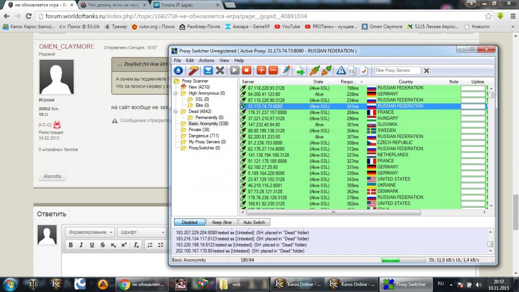Open the Форматирование dropdown in reply editor
519x292 pixels.
[x=90, y=232]
